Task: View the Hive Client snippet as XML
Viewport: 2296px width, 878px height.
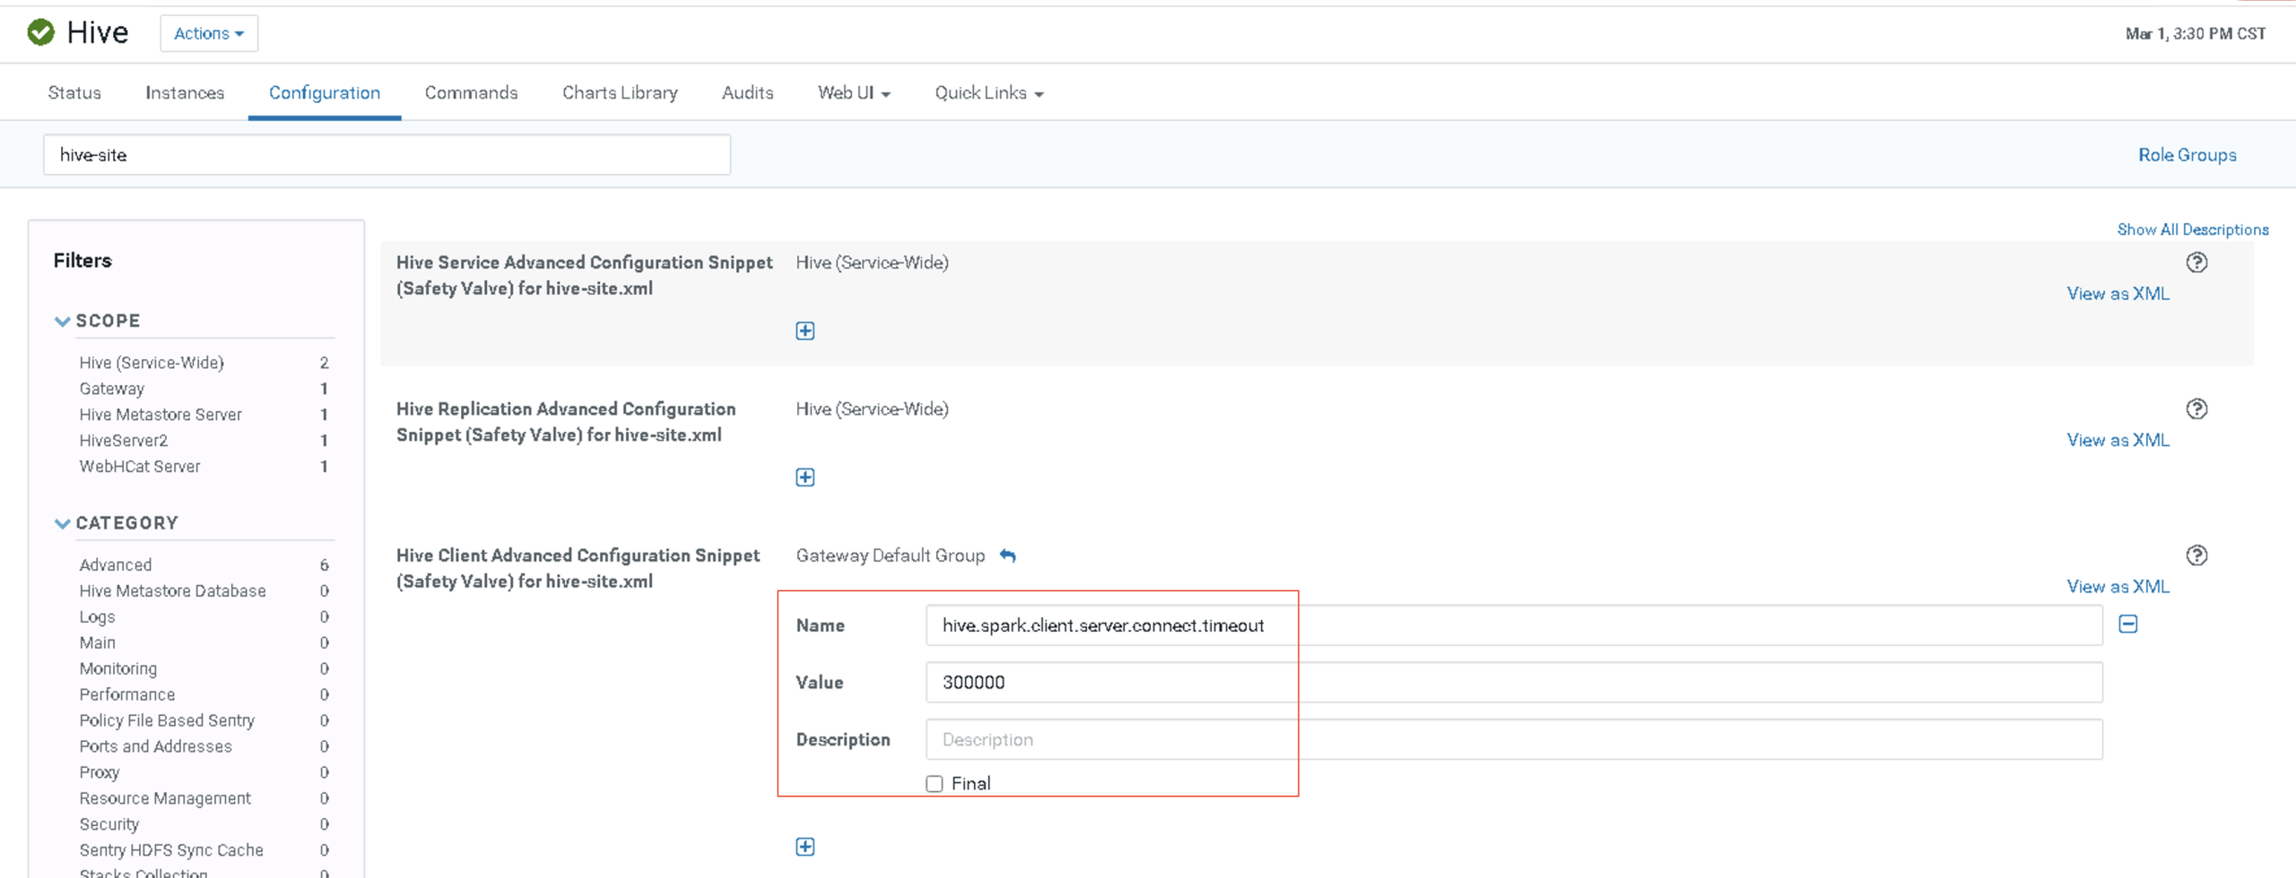Action: [2117, 586]
